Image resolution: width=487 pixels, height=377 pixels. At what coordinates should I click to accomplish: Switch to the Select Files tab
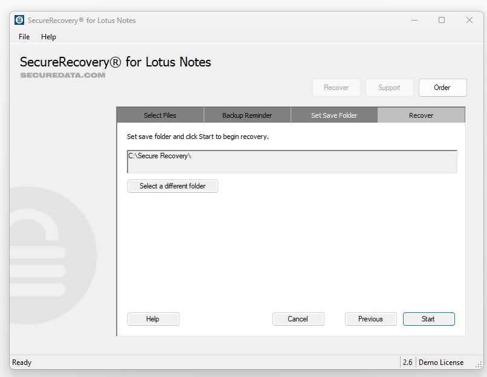[x=160, y=115]
